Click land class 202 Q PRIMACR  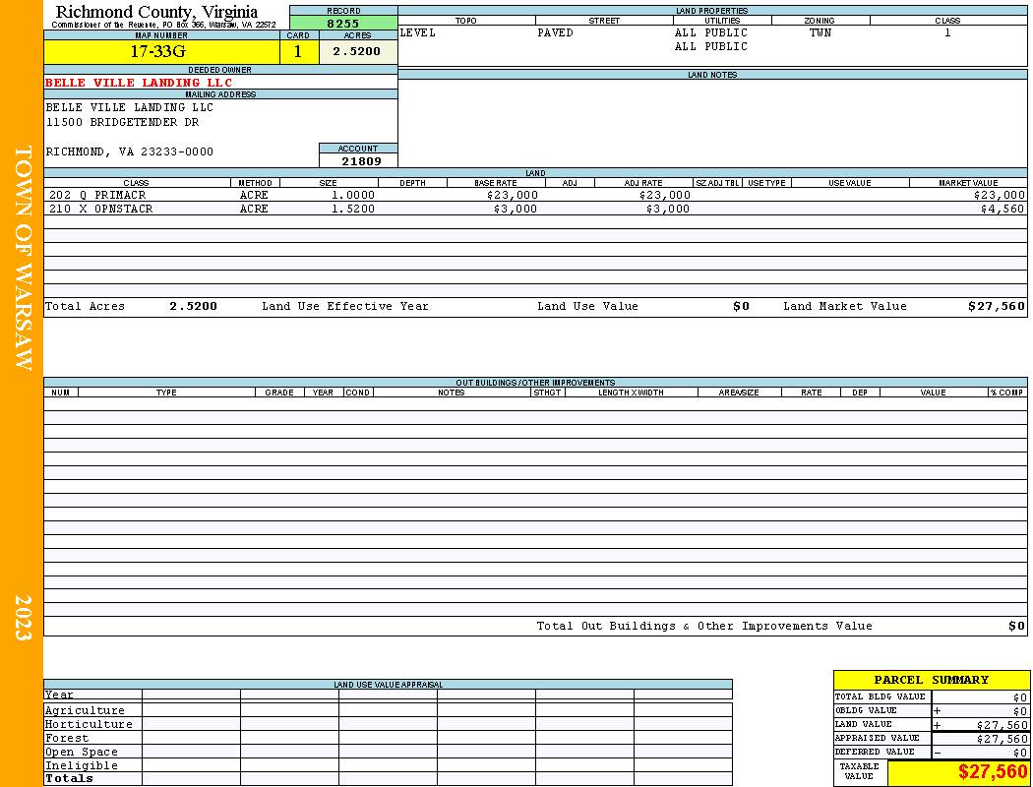pyautogui.click(x=97, y=196)
